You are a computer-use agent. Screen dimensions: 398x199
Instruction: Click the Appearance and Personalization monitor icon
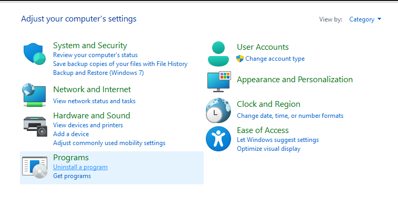tap(219, 82)
